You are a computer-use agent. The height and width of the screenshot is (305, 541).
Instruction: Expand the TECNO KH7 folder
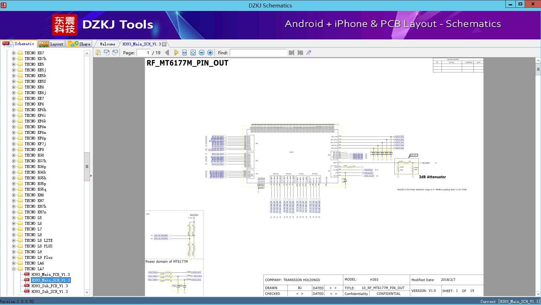[x=14, y=201]
